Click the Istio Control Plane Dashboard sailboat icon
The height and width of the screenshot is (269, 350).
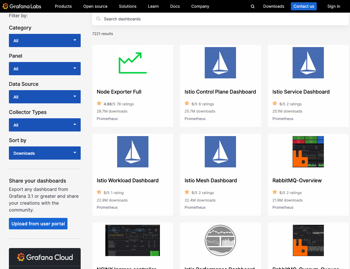220,63
